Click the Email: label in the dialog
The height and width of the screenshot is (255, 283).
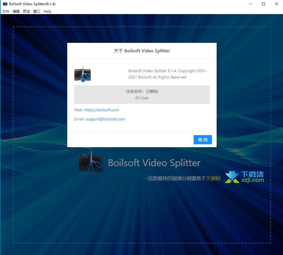coord(79,119)
